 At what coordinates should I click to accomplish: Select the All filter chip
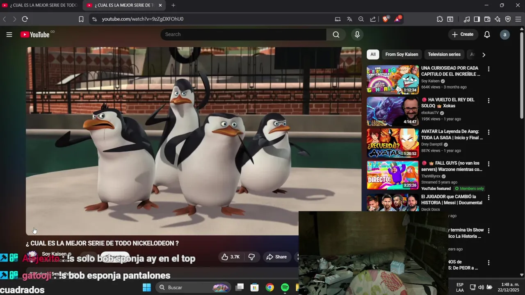tap(373, 54)
